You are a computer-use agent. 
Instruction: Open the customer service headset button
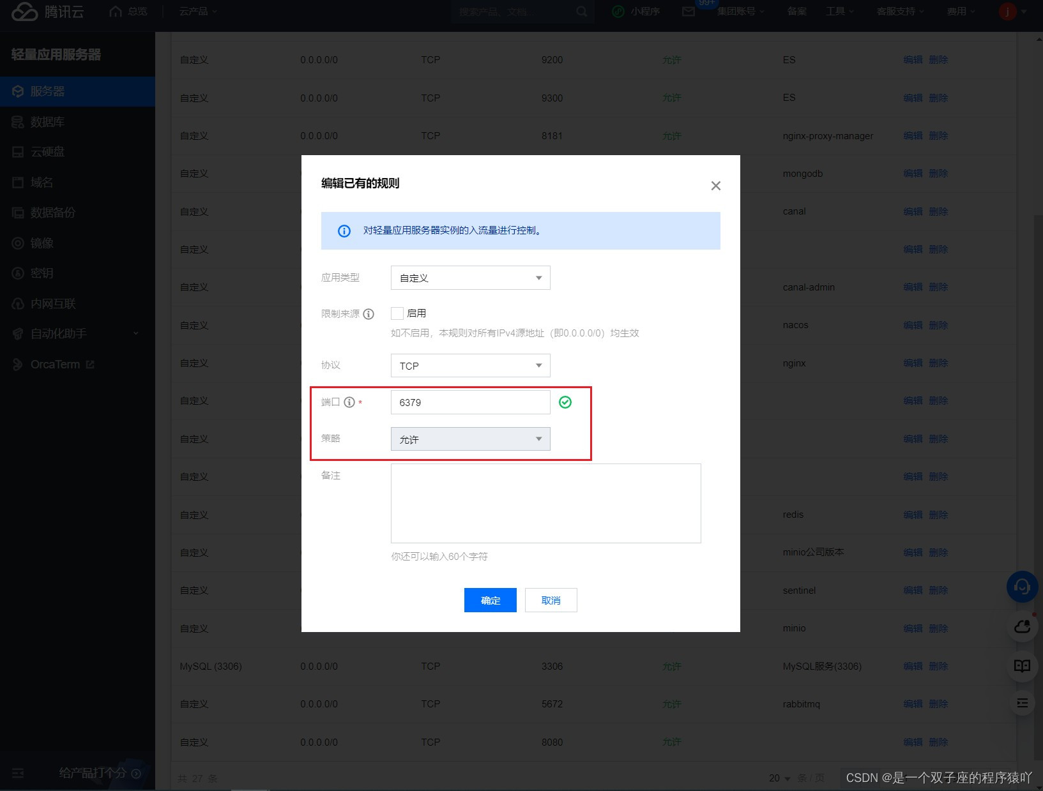click(1022, 587)
